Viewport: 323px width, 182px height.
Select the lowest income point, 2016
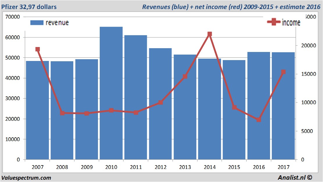pos(259,120)
